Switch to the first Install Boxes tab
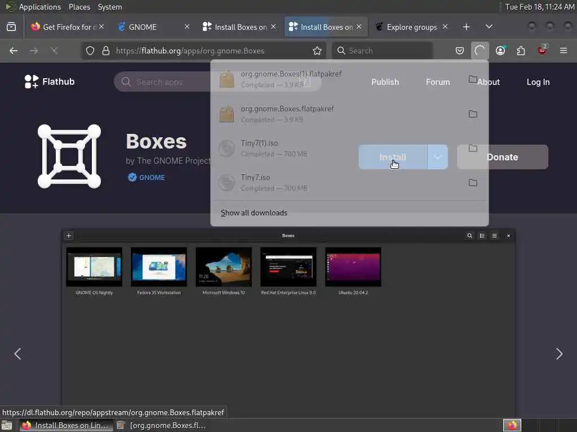The width and height of the screenshot is (577, 432). point(238,27)
